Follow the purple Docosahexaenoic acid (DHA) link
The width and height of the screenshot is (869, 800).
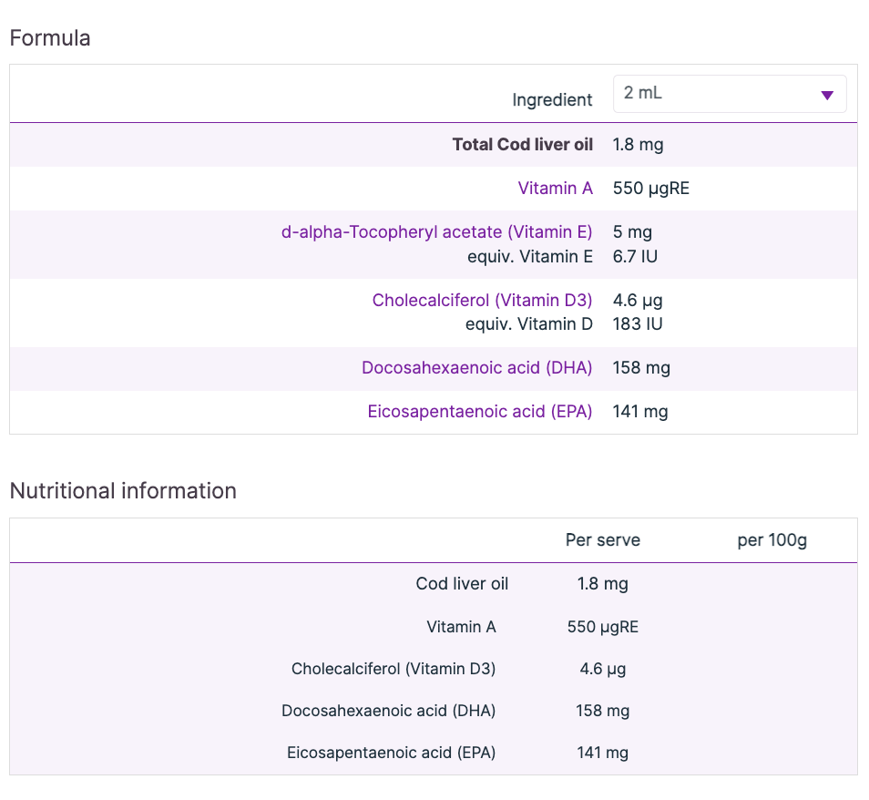(x=476, y=368)
